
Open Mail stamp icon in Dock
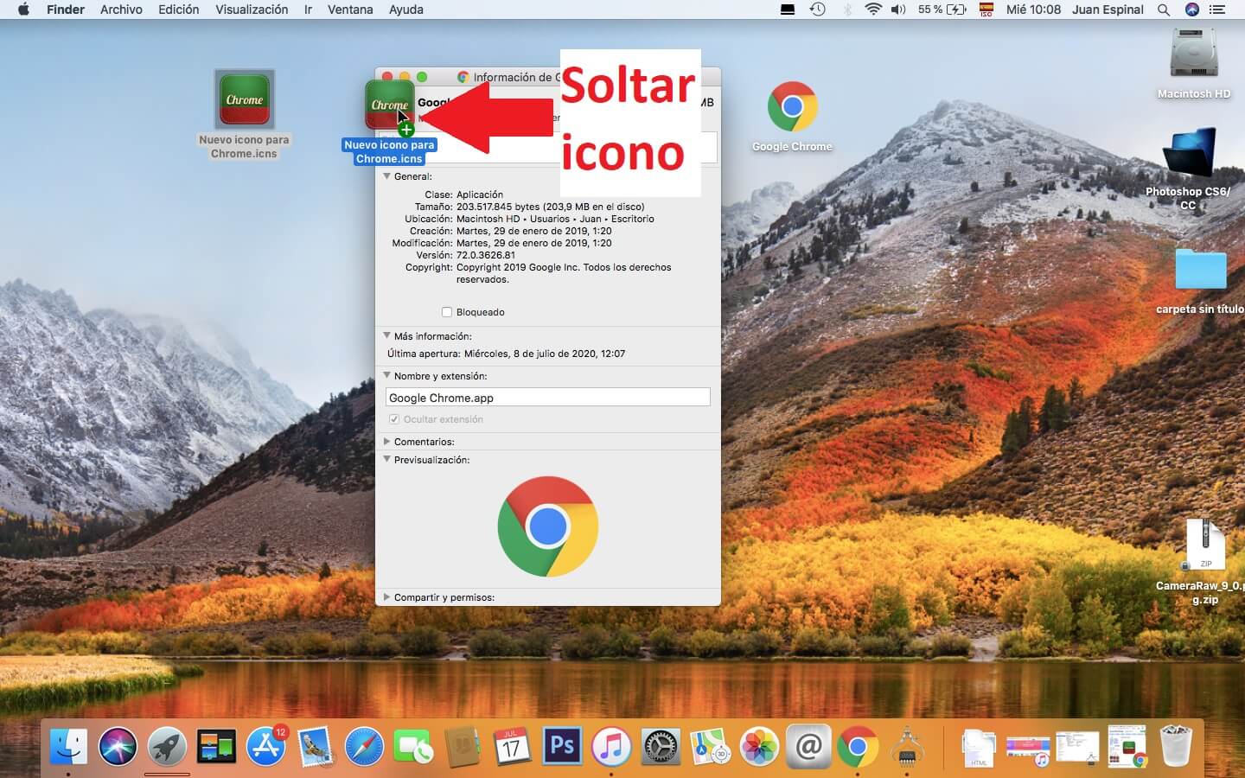click(x=315, y=745)
